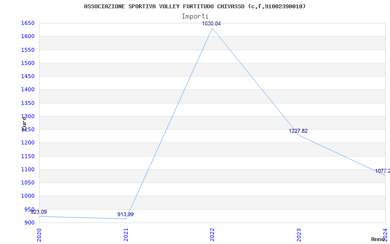
Task: Click the 1600 y-axis tick label
Action: (x=28, y=37)
